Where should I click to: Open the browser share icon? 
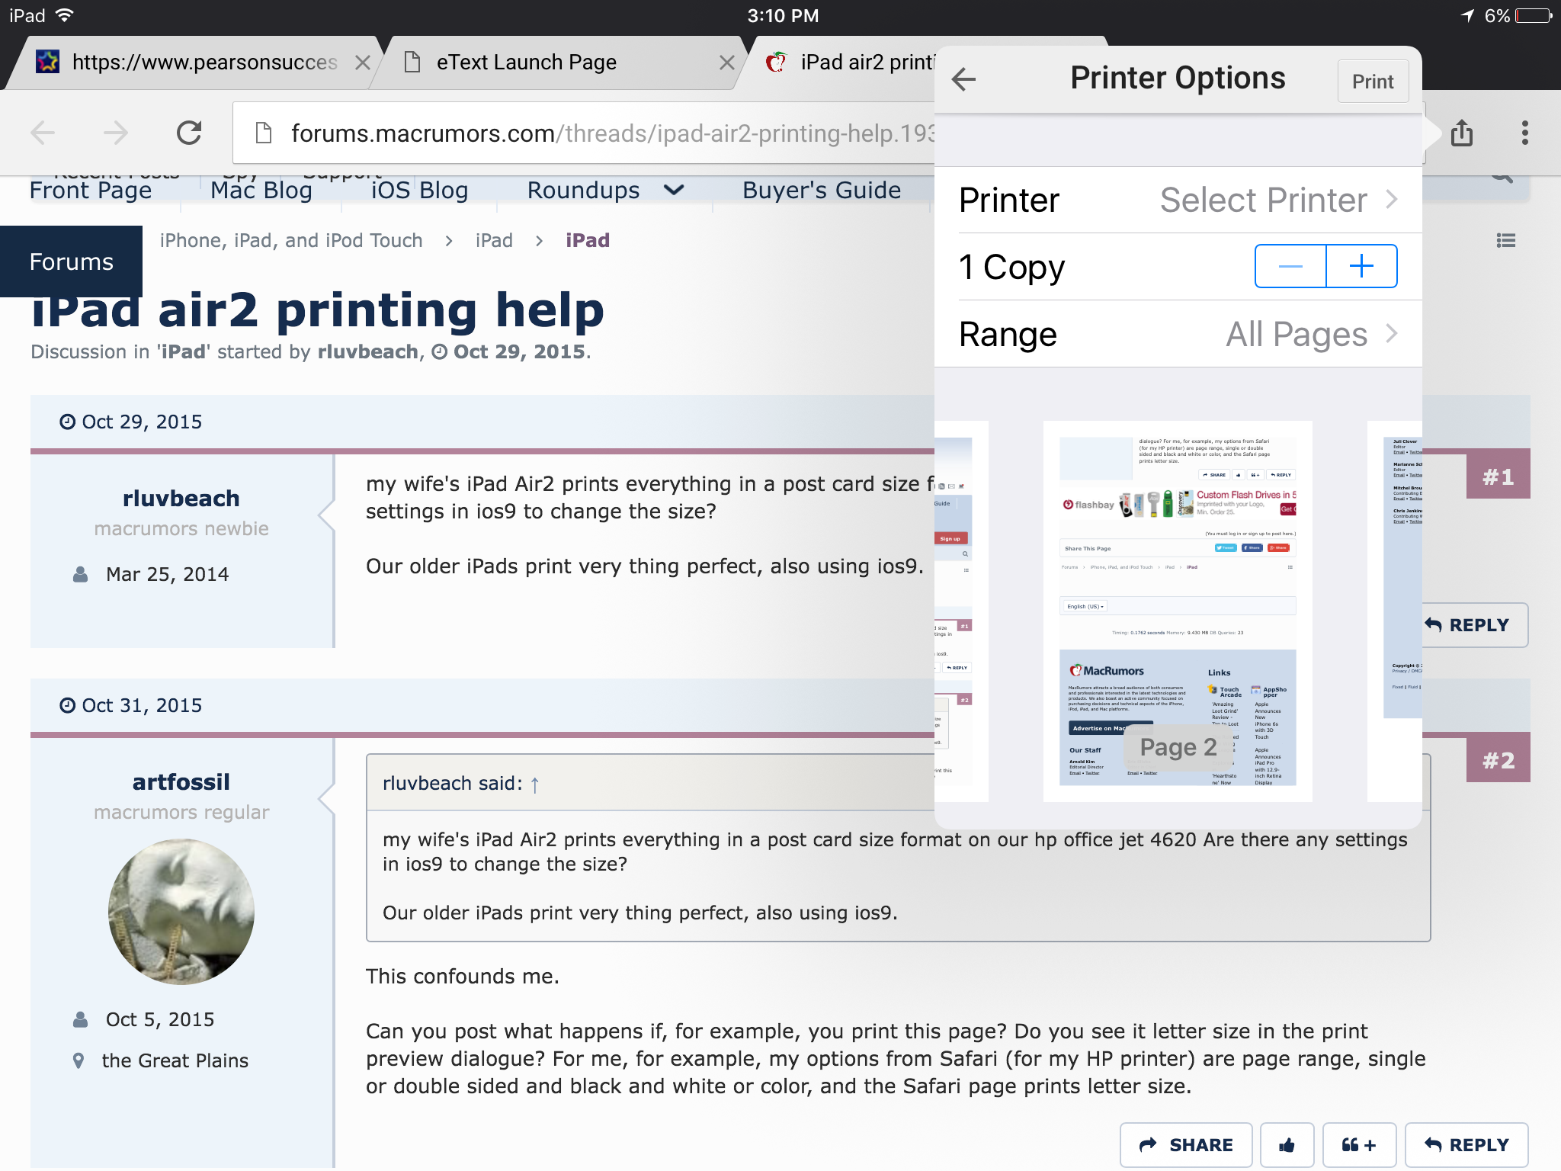tap(1461, 133)
